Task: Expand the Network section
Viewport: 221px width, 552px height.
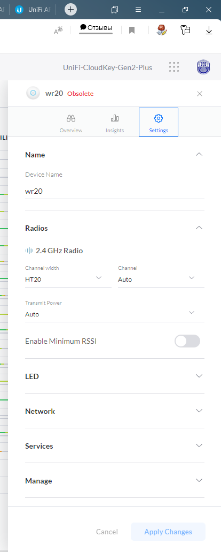Action: pyautogui.click(x=115, y=411)
